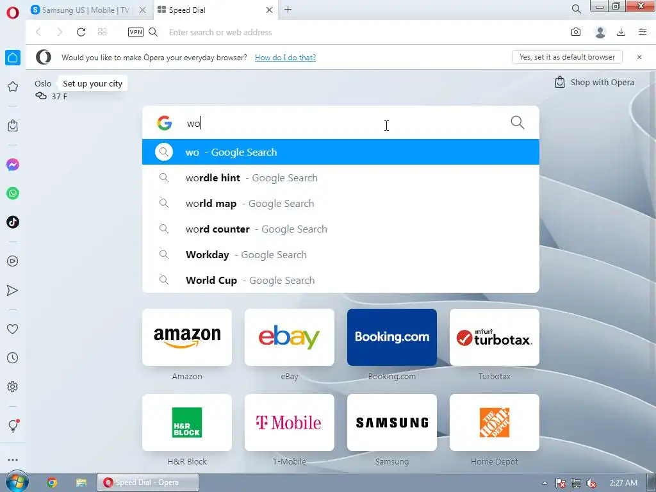Image resolution: width=656 pixels, height=492 pixels.
Task: Open My Flow arrow icon in sidebar
Action: [13, 290]
